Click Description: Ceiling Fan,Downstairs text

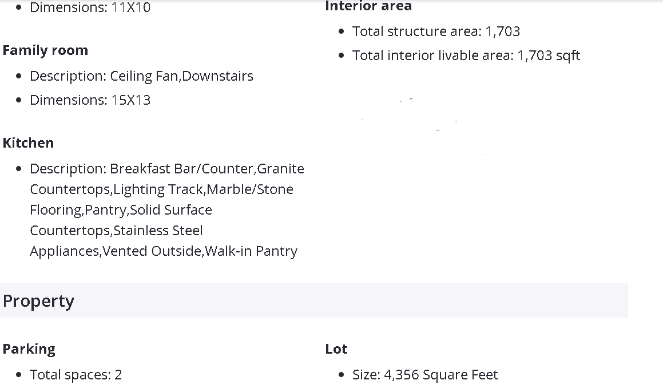coord(141,76)
